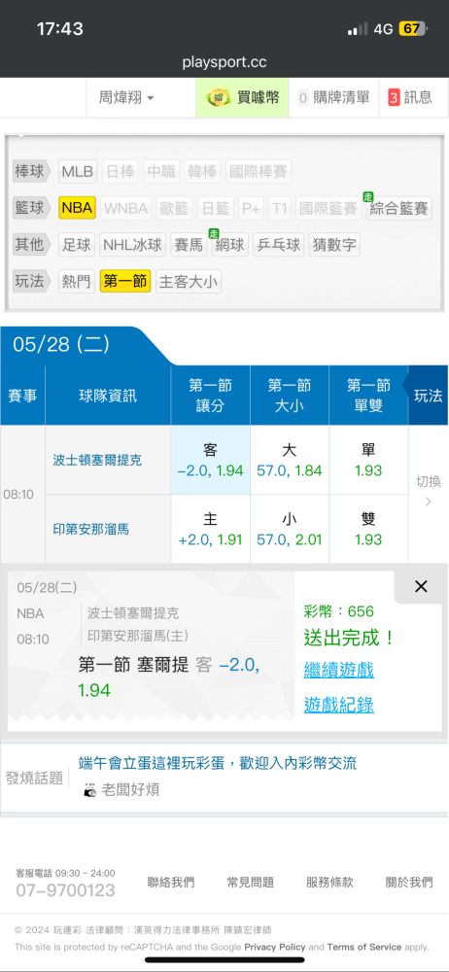The width and height of the screenshot is (449, 972).
Task: Open the 買噱幣 coin purchase icon
Action: (x=218, y=97)
